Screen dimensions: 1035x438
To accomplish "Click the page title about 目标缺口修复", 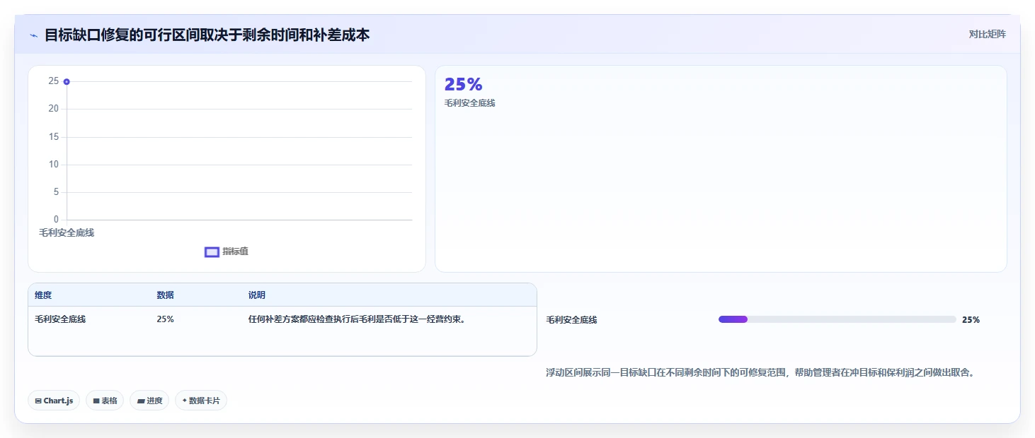I will click(207, 35).
